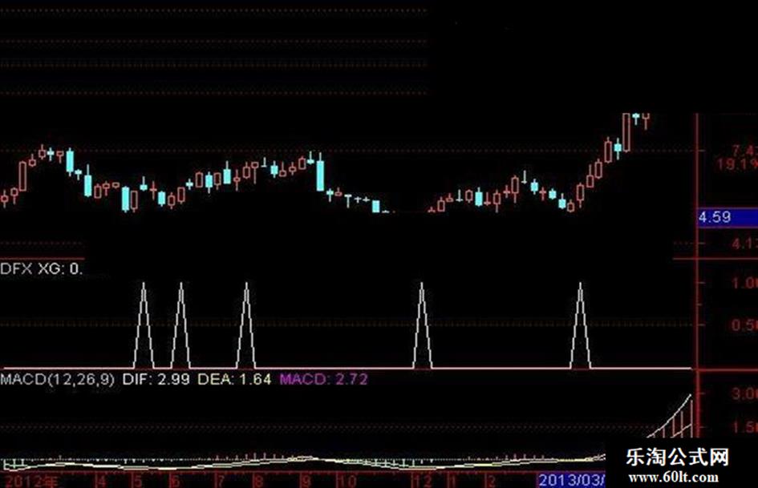This screenshot has height=488, width=758.
Task: Select the purple MACD: 2.72 value
Action: pos(323,379)
